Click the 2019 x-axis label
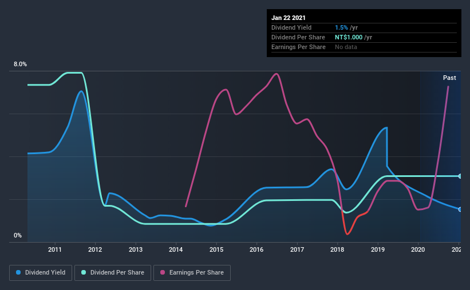 coord(378,249)
